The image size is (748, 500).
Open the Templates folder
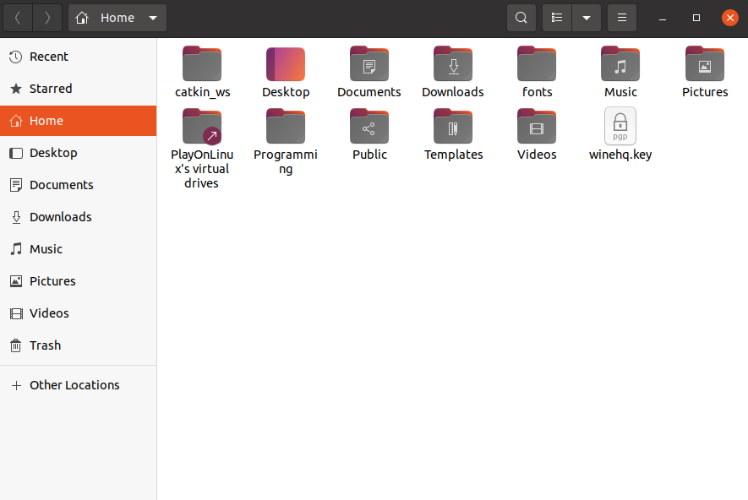pyautogui.click(x=453, y=127)
